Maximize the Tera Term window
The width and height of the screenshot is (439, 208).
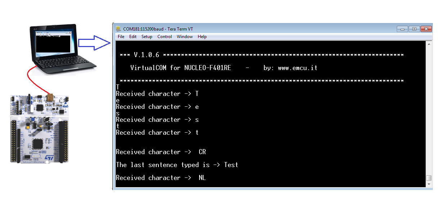click(x=414, y=29)
